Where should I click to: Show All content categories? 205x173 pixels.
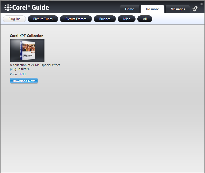[x=145, y=19]
